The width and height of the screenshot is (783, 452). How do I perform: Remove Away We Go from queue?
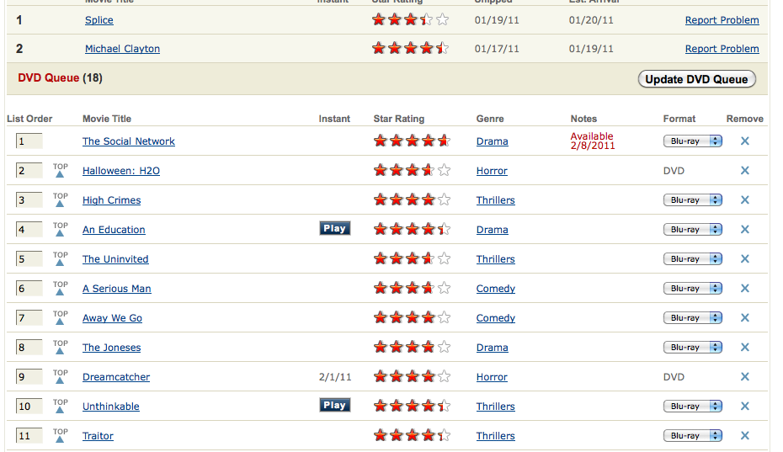744,318
